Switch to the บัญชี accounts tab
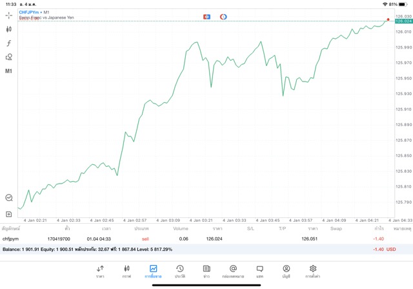Image resolution: width=413 pixels, height=289 pixels. (287, 272)
